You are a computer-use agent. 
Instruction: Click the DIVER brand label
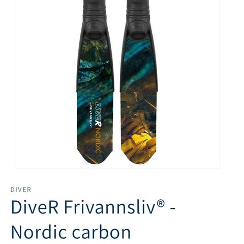tap(21, 190)
